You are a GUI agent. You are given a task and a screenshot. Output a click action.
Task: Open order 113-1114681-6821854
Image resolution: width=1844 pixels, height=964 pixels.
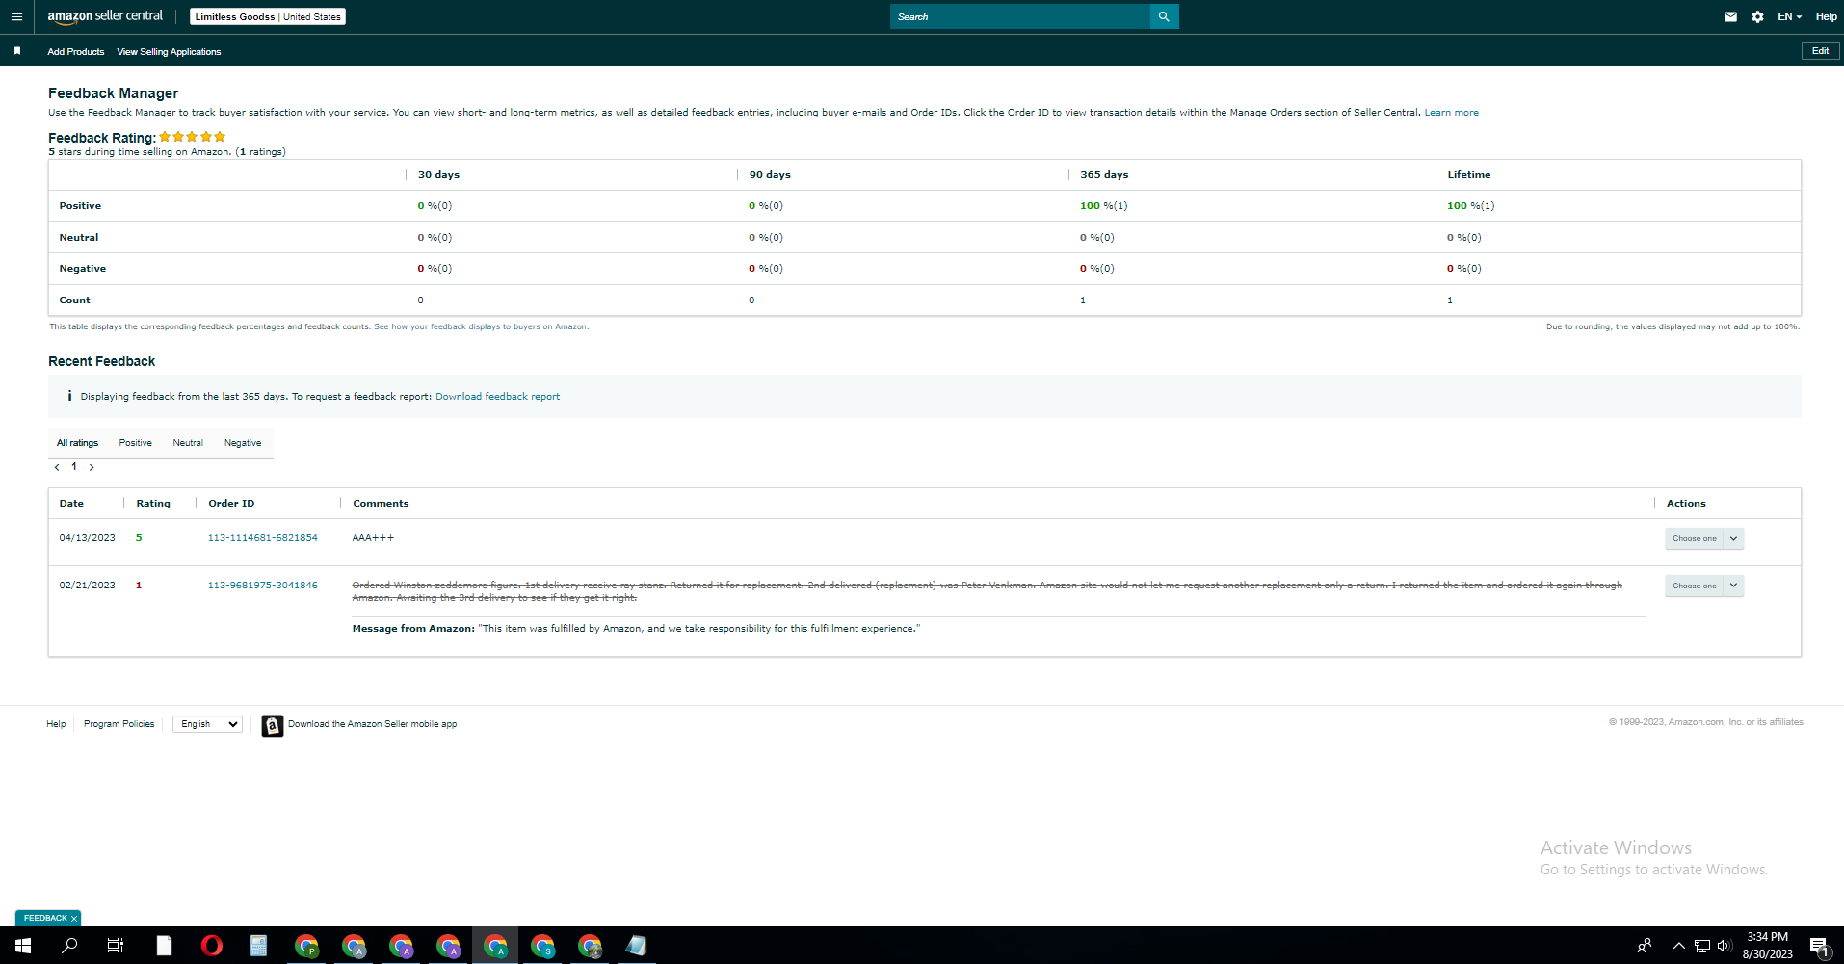[x=262, y=538]
